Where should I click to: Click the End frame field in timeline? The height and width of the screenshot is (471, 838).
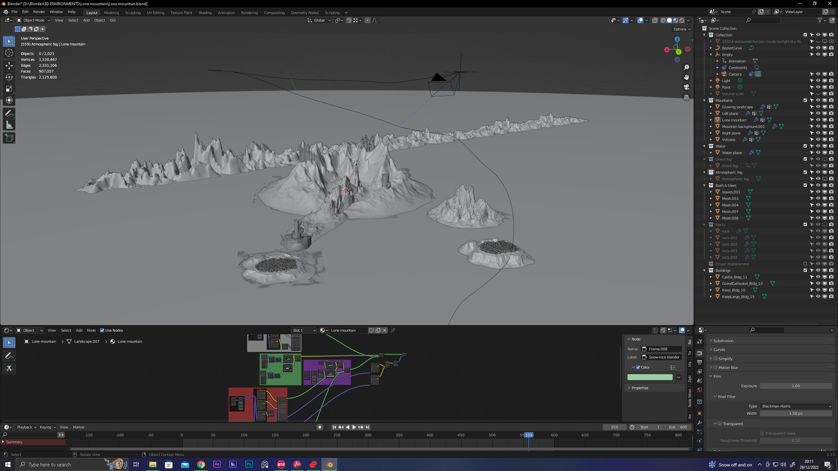pyautogui.click(x=679, y=427)
